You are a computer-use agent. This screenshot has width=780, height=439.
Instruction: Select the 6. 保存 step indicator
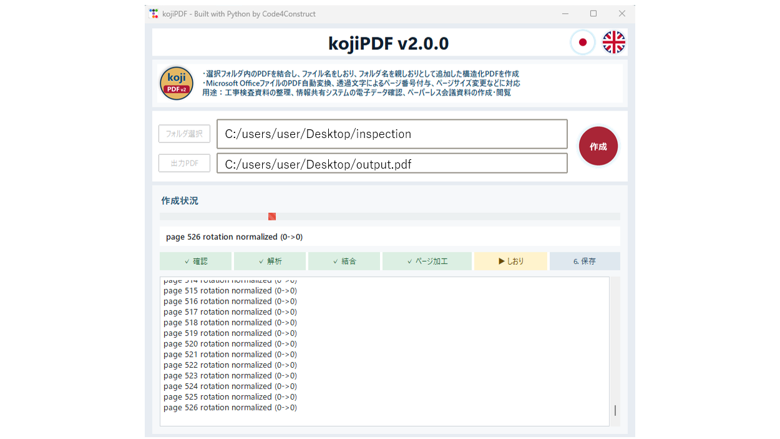[585, 261]
